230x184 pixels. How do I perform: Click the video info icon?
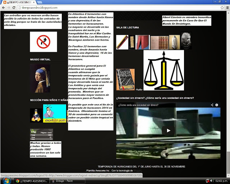click(x=217, y=105)
